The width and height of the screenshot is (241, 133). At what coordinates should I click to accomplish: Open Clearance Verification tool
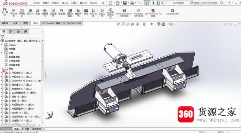coord(22,13)
